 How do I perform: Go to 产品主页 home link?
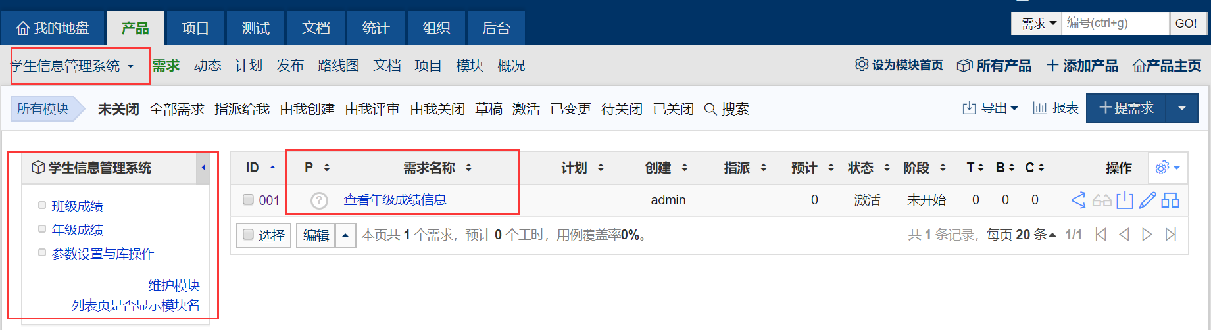[1167, 66]
